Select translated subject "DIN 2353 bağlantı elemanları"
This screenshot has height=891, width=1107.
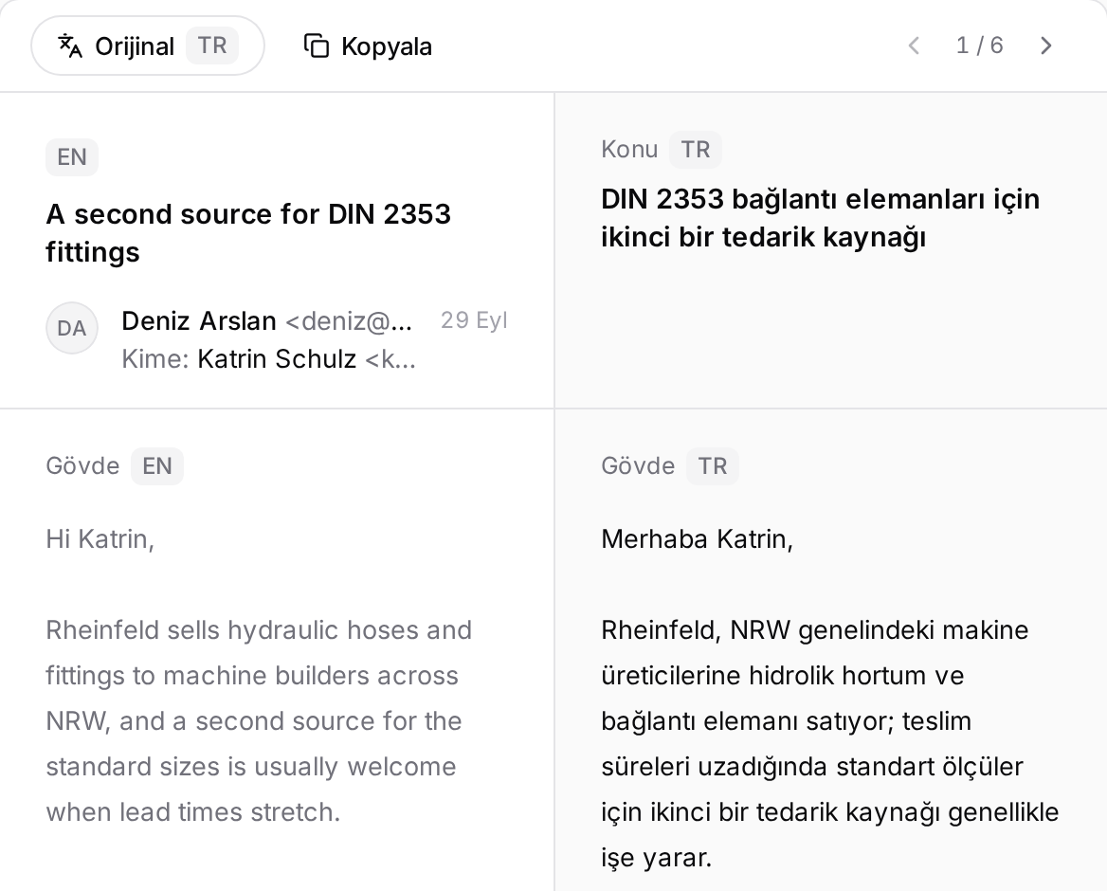[821, 218]
